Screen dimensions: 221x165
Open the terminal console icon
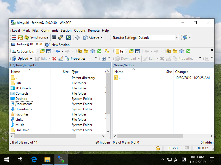pos(54,37)
